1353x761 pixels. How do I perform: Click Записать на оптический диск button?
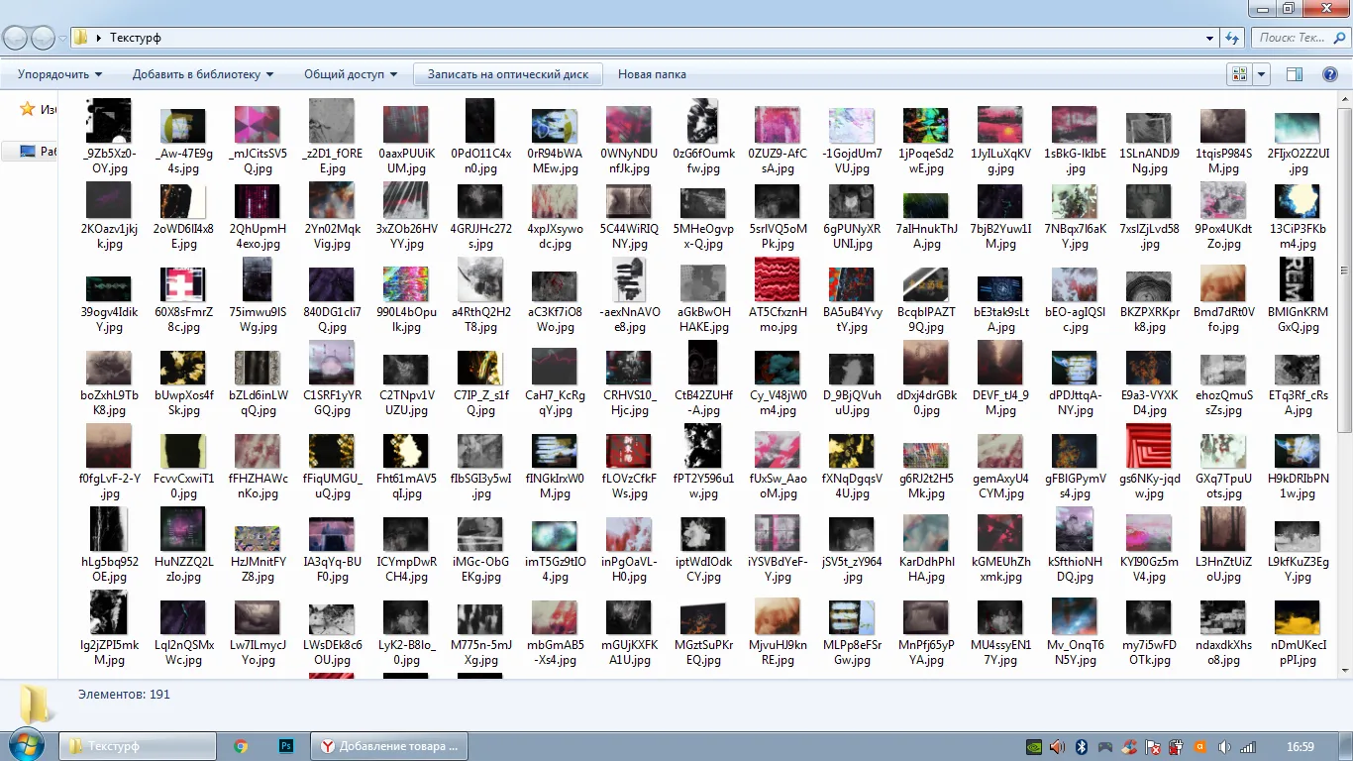click(508, 74)
